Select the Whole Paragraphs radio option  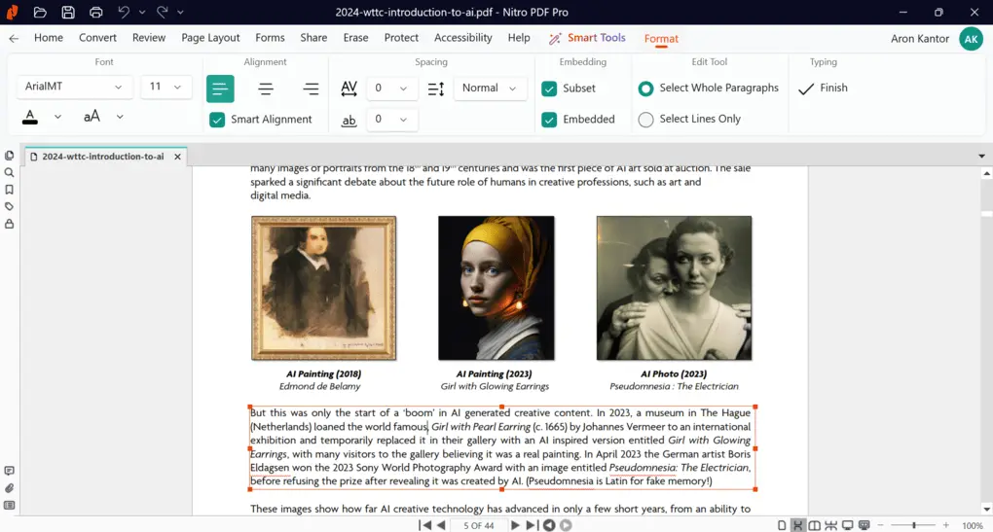point(645,89)
